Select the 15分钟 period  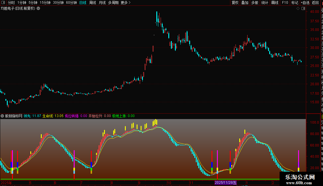pos(45,3)
